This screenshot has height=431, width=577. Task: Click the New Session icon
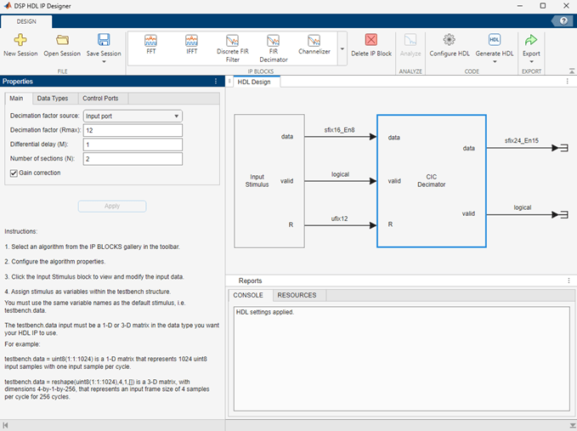point(20,41)
